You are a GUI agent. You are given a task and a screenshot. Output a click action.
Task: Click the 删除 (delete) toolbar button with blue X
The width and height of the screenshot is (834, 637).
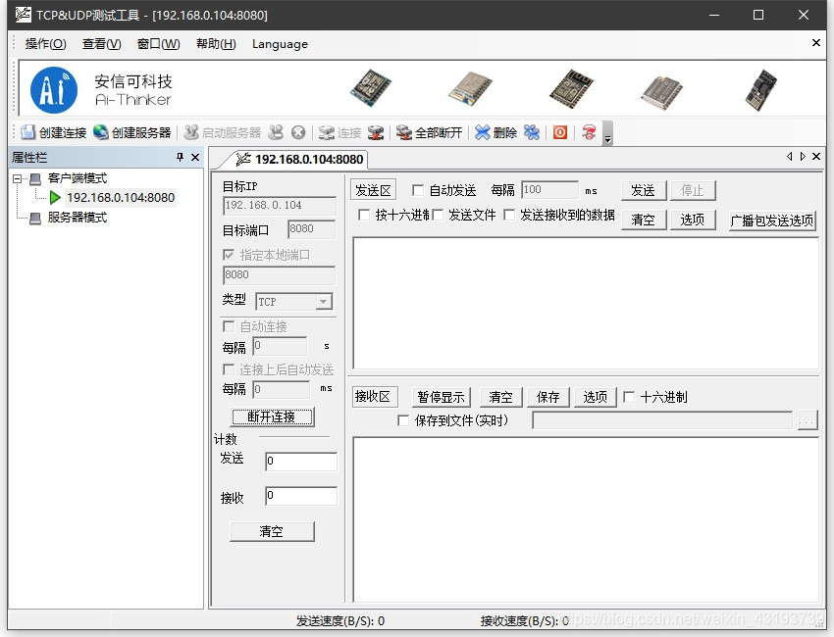(x=495, y=132)
